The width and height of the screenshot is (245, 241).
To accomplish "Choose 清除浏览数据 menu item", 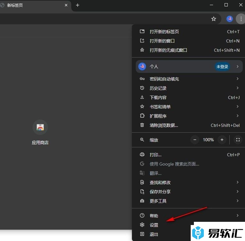I will 164,125.
